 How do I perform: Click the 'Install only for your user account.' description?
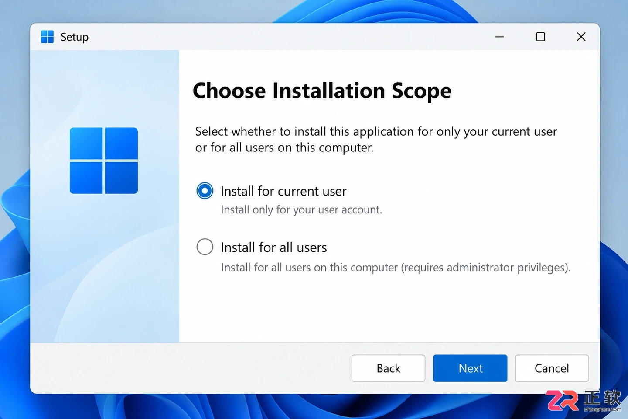click(301, 210)
